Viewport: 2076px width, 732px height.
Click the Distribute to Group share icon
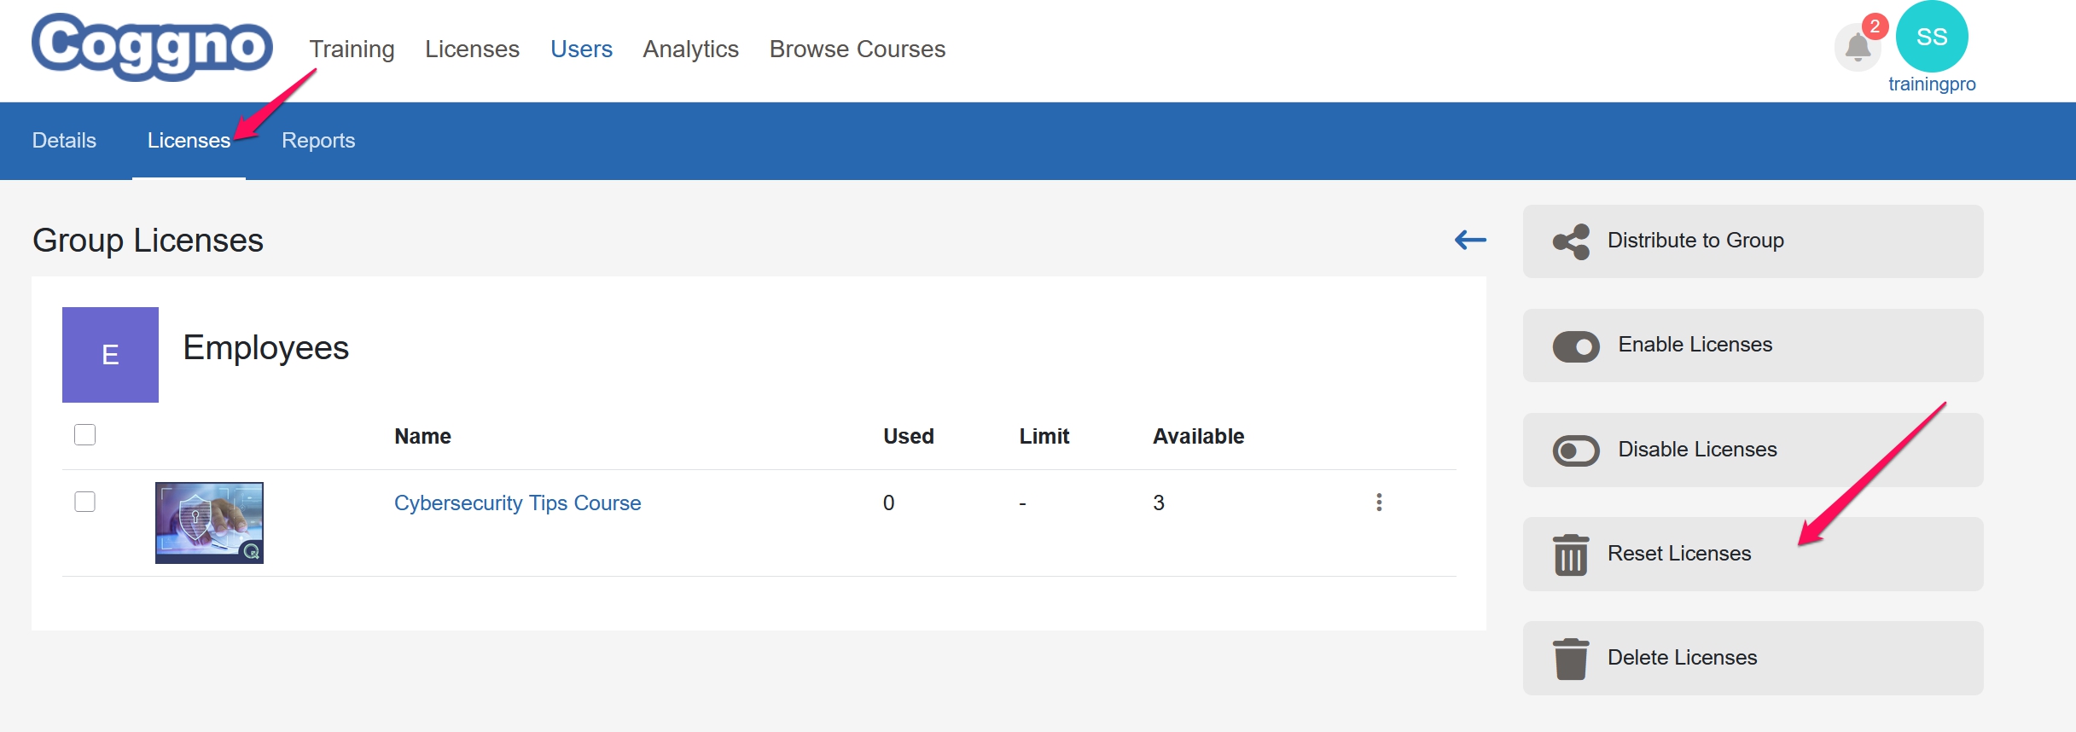pos(1571,241)
